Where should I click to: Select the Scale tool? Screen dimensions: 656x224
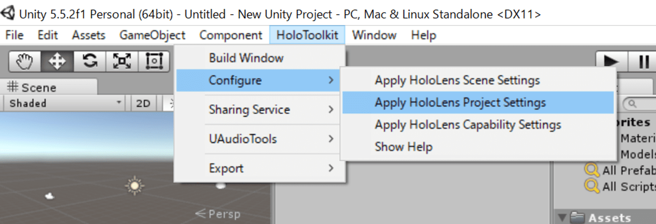tap(122, 61)
